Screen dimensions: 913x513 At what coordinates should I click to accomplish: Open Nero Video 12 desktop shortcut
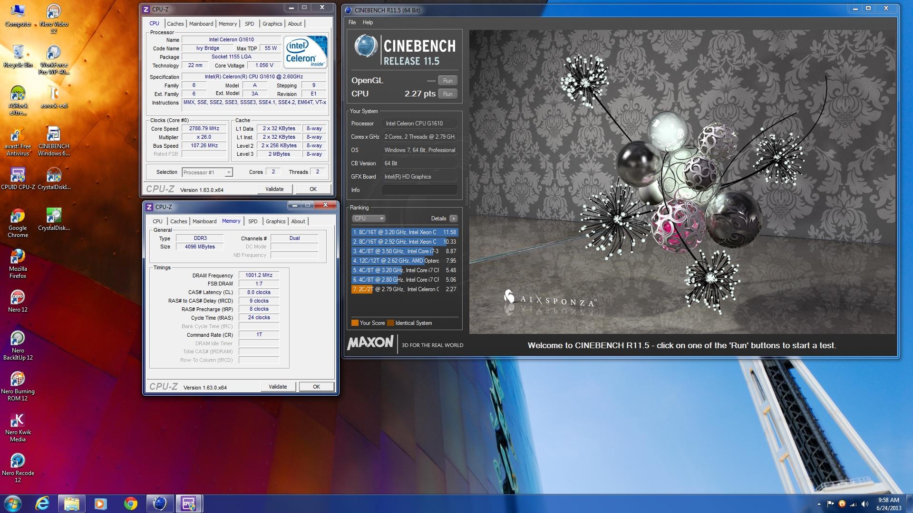click(54, 19)
